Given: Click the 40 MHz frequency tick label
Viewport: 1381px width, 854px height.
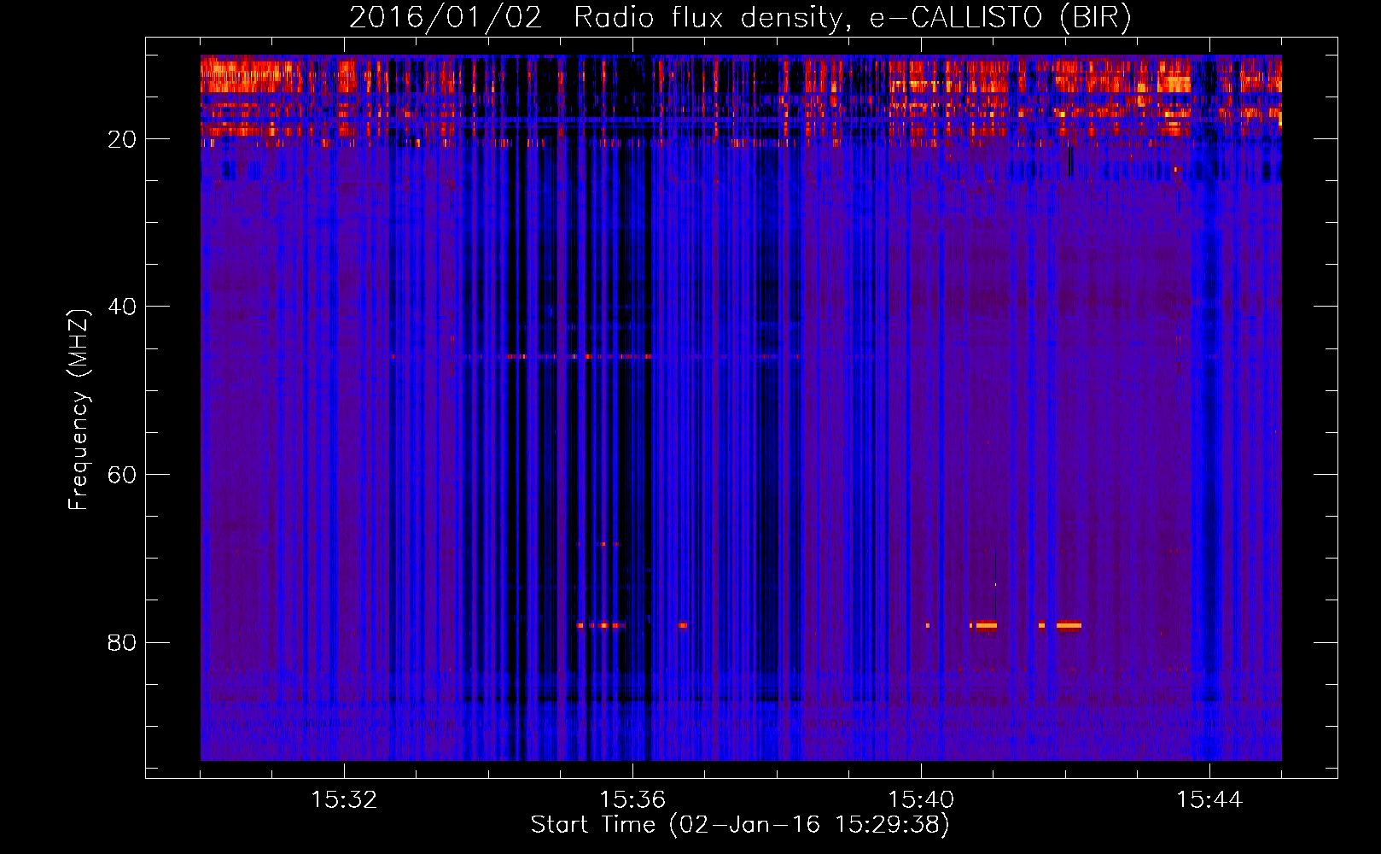Looking at the screenshot, I should pyautogui.click(x=122, y=307).
